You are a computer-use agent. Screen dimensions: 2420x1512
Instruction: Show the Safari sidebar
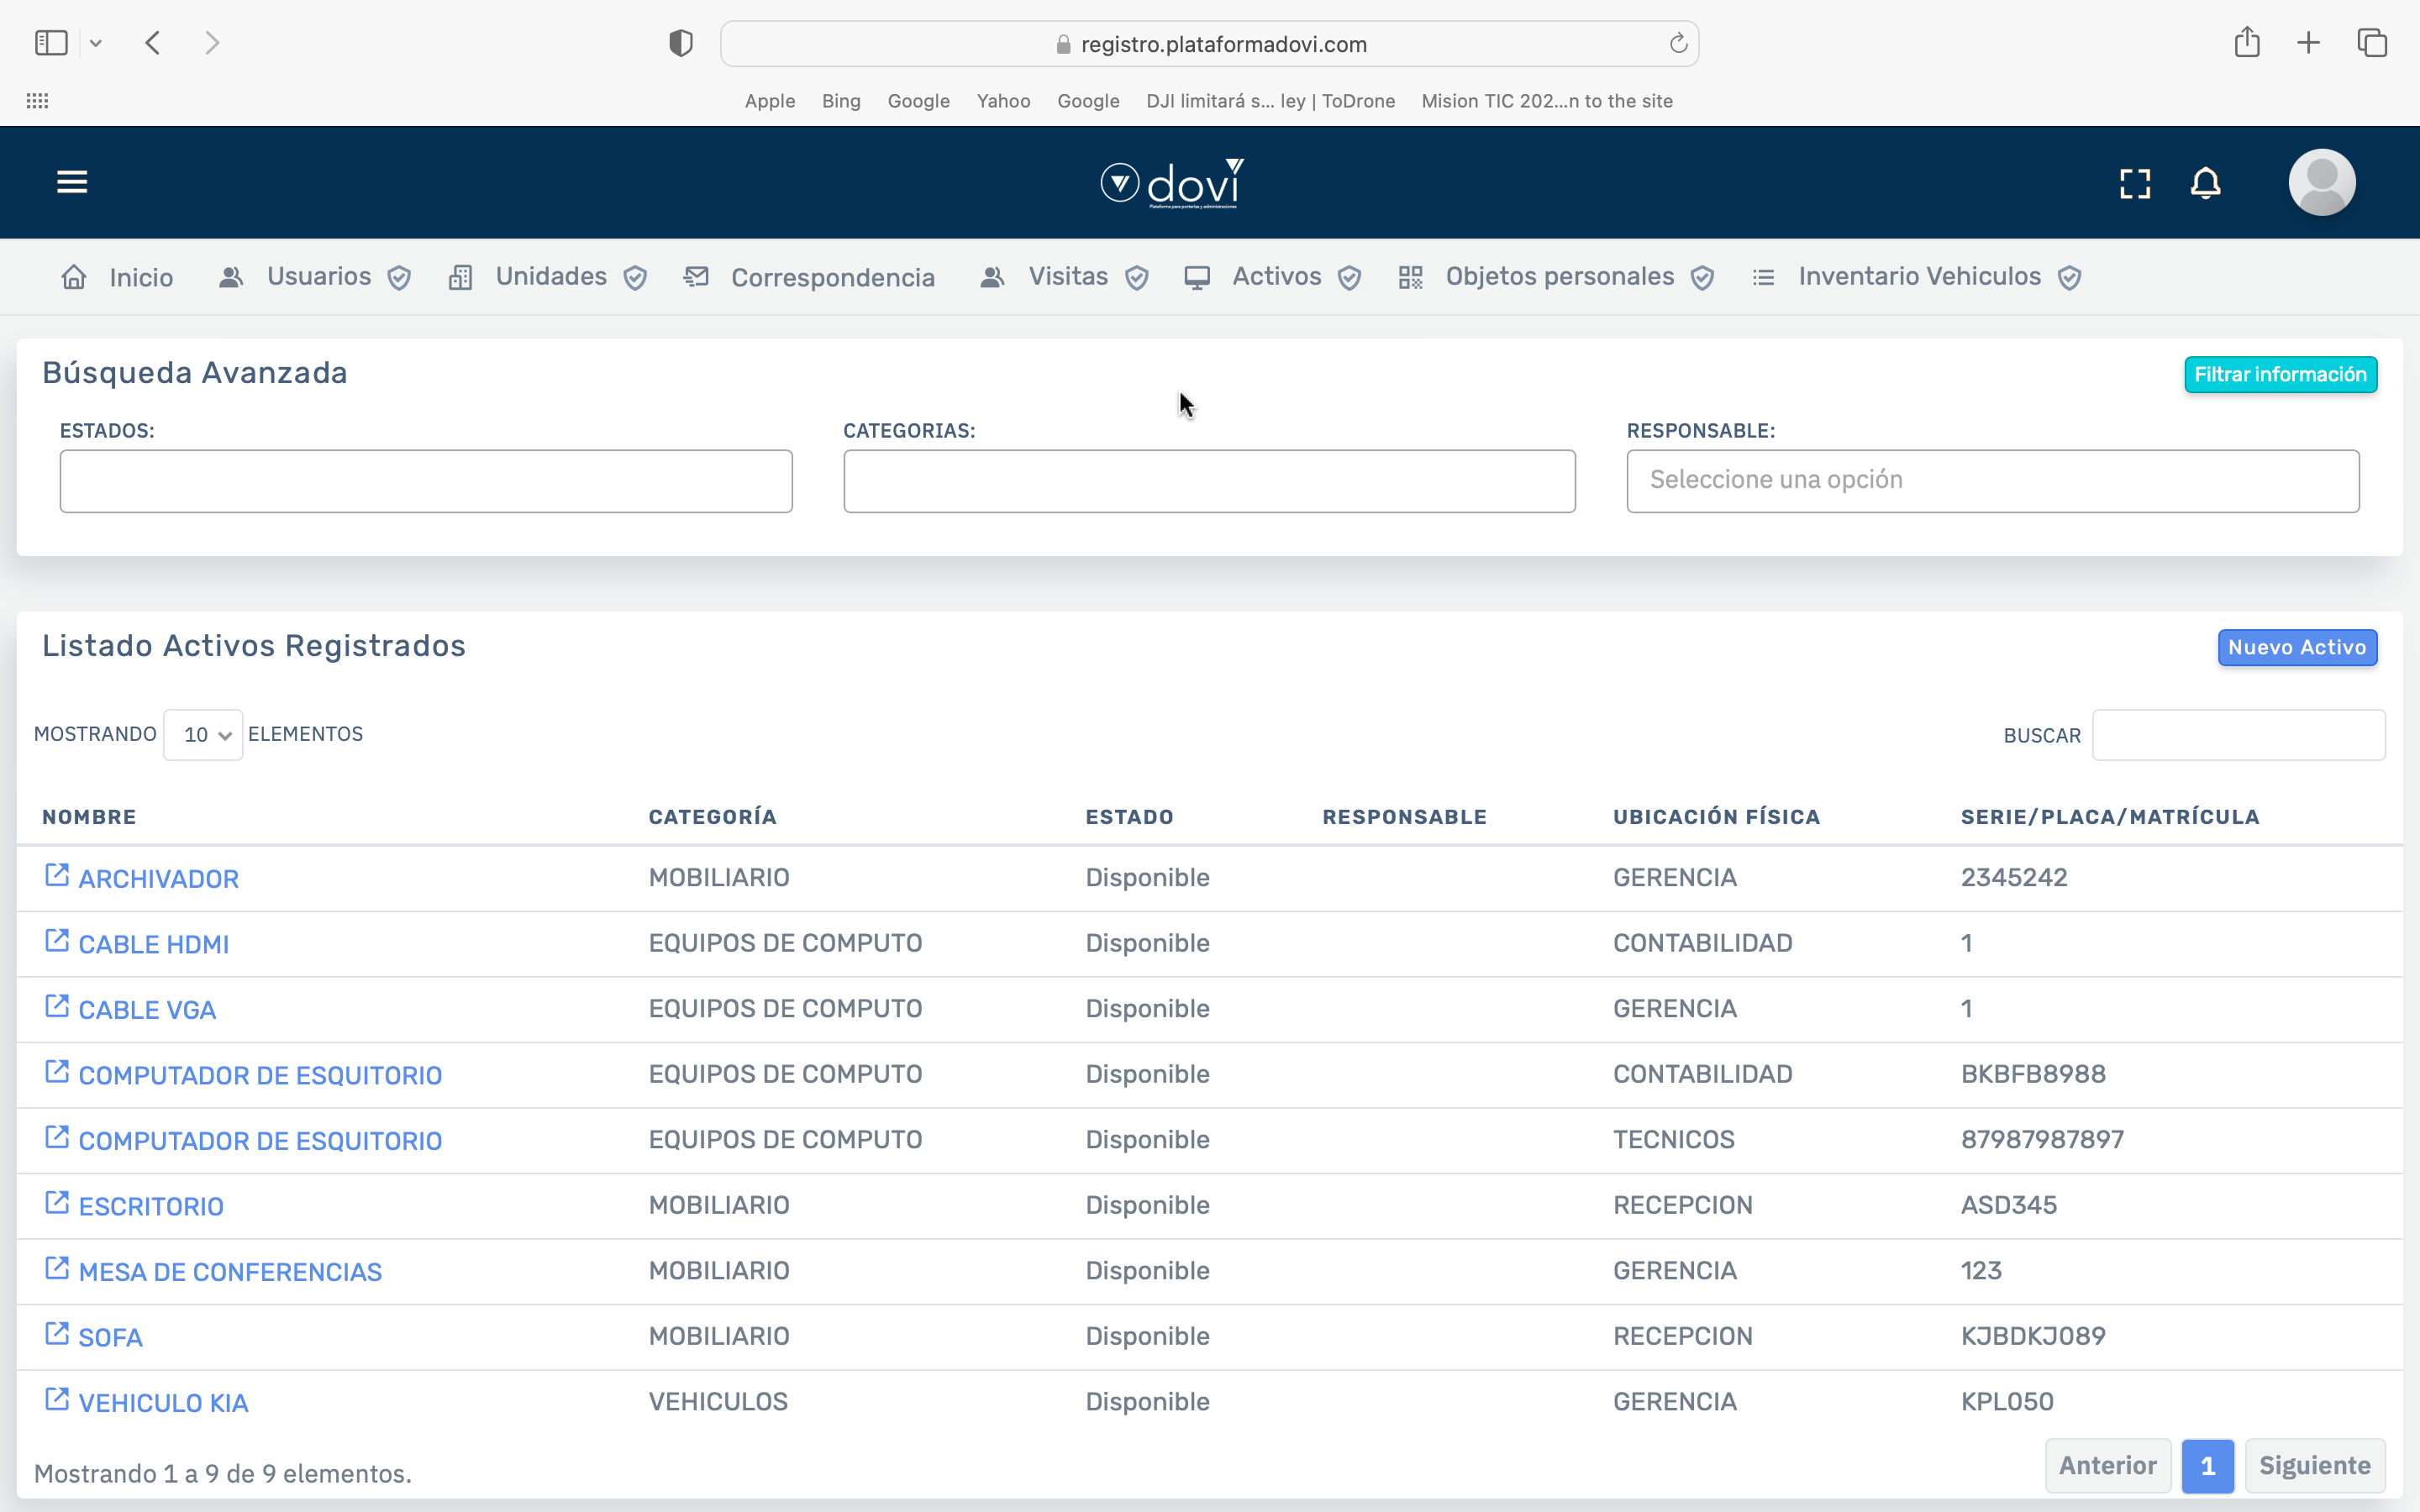pyautogui.click(x=51, y=43)
